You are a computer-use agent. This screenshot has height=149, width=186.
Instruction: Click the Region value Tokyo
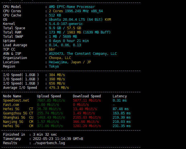[54, 66]
